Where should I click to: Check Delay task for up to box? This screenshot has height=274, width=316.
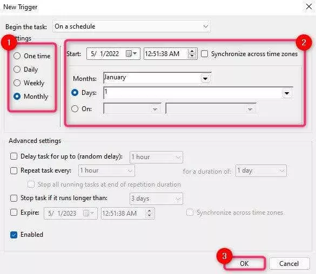pos(14,156)
